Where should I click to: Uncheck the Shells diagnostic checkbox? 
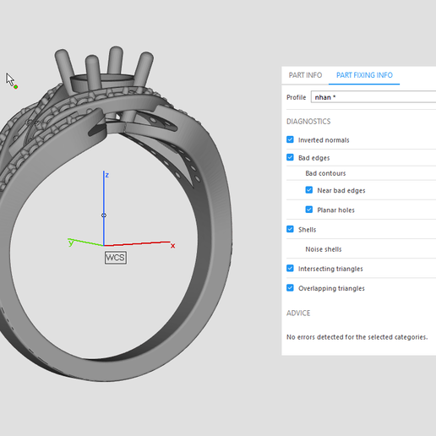point(290,229)
